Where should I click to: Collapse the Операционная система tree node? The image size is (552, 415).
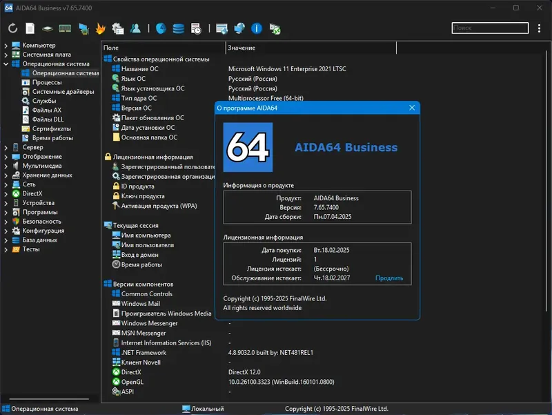click(x=6, y=64)
